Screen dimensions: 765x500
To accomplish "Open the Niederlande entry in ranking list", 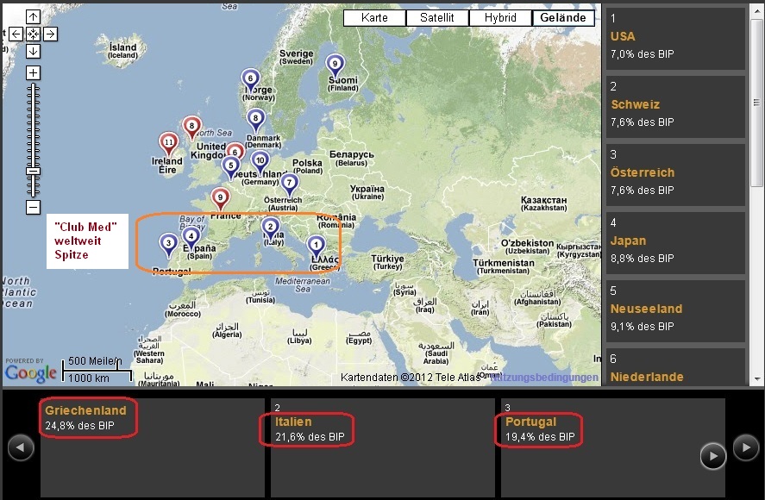I will (675, 367).
